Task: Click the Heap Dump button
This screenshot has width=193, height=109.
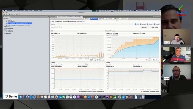Action: pos(155,28)
